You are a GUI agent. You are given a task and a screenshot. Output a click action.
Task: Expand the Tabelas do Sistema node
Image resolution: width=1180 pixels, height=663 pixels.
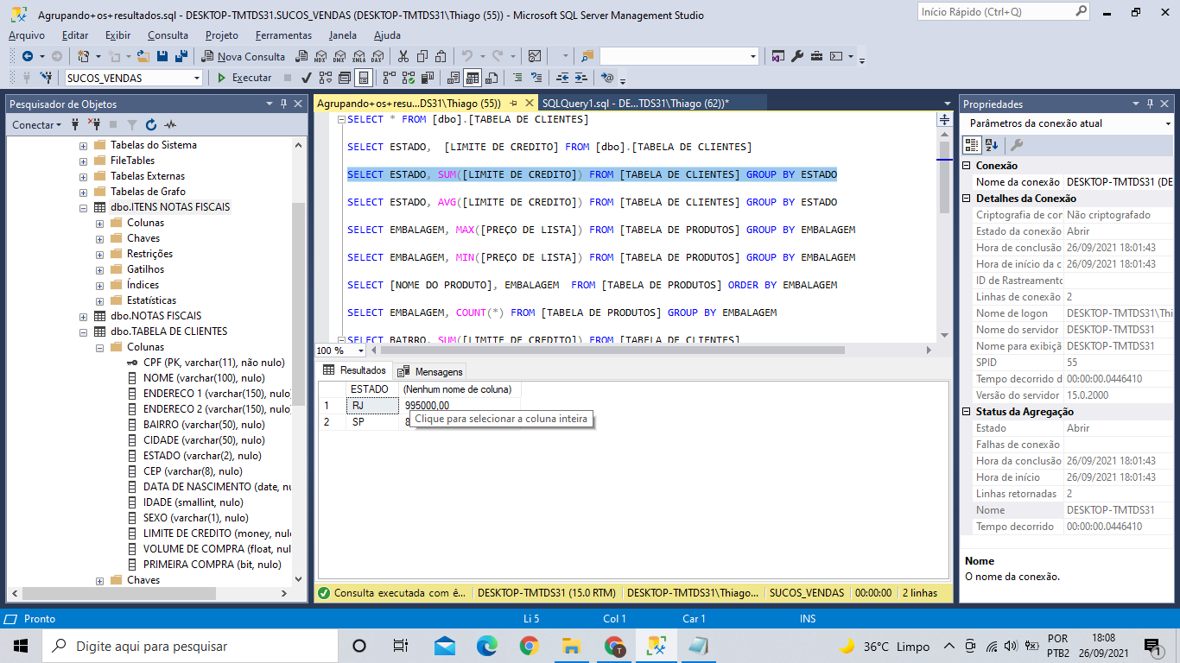click(84, 145)
